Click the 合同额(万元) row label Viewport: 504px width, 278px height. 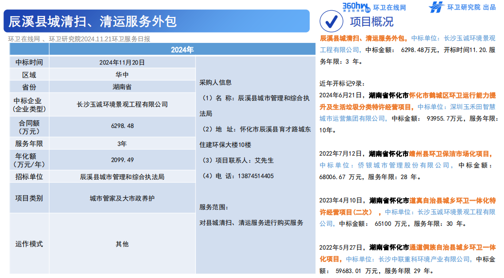29,127
